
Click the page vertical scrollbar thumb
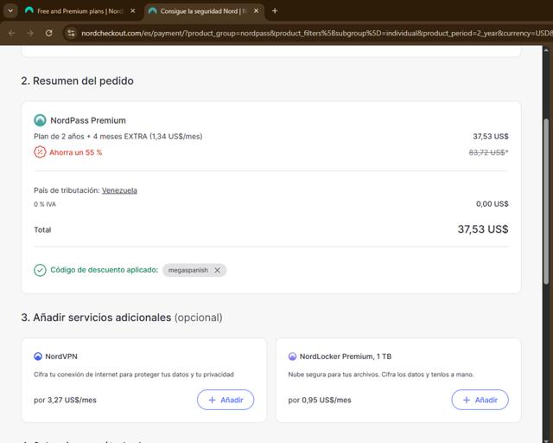546,202
